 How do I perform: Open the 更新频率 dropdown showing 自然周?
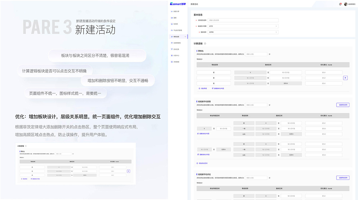pyautogui.click(x=243, y=32)
